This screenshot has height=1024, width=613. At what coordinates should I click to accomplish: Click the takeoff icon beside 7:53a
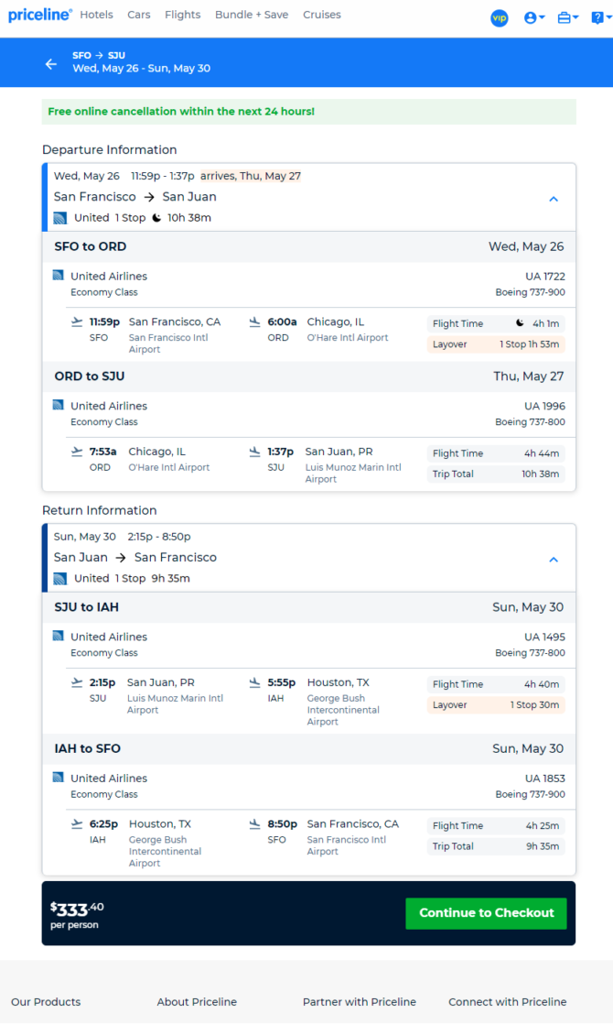[x=77, y=452]
